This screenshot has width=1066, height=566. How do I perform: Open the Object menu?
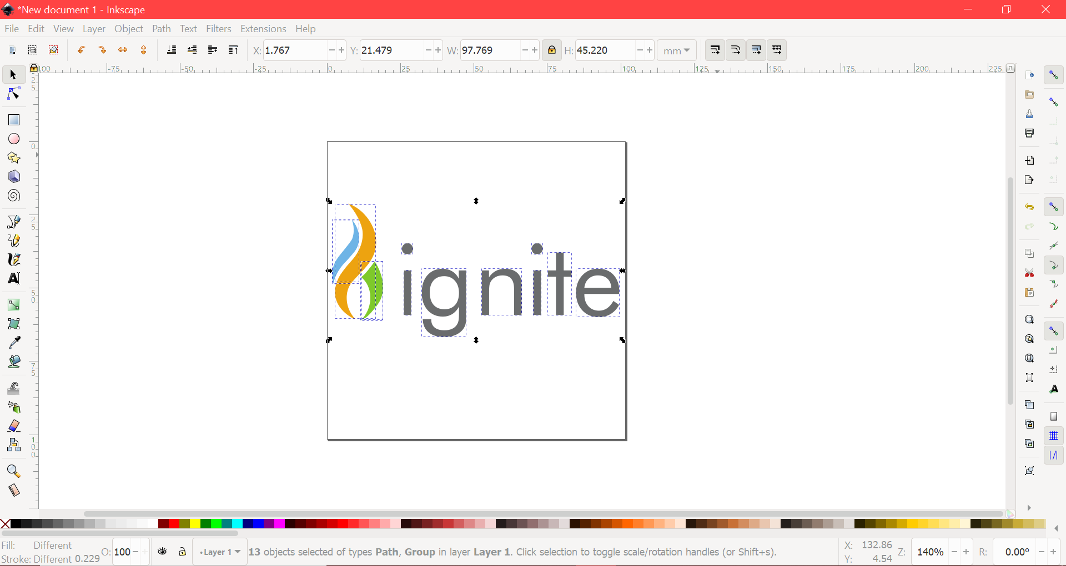click(129, 29)
